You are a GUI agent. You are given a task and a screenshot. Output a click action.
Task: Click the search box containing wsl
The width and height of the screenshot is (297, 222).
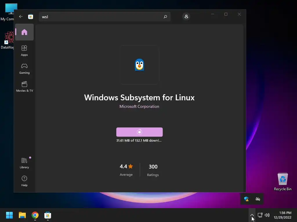point(104,16)
